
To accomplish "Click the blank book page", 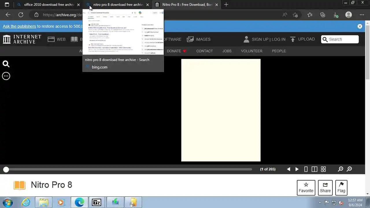I will (x=221, y=110).
